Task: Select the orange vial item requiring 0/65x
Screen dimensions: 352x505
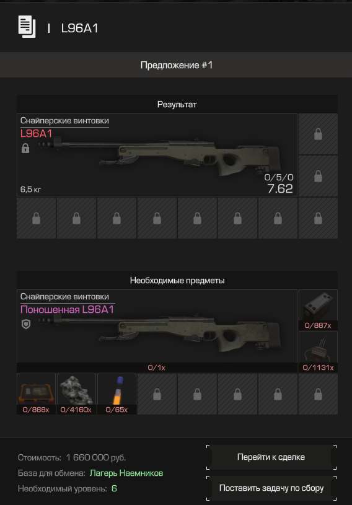Action: [117, 394]
